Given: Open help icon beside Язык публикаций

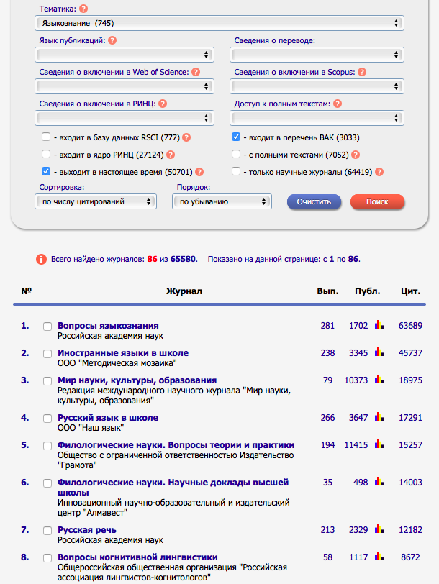Looking at the screenshot, I should (112, 40).
